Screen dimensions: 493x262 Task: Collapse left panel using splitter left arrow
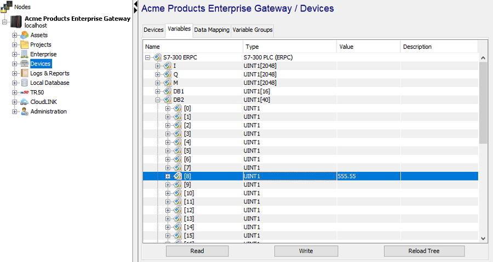point(135,4)
